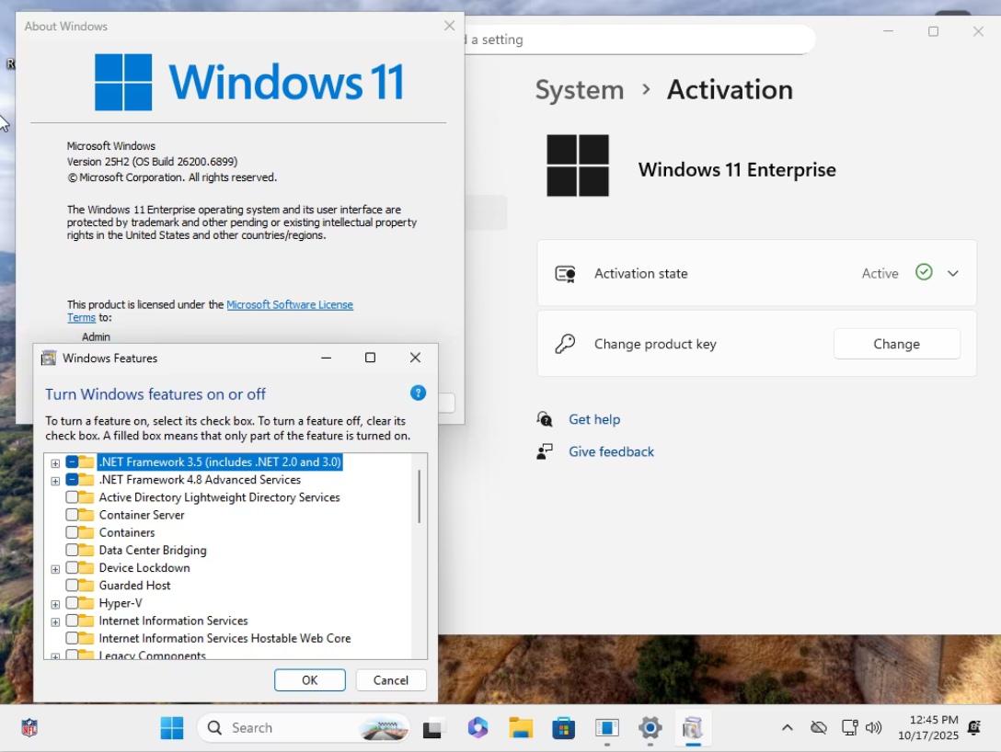Launch Microsoft Store from the taskbar
Image resolution: width=1001 pixels, height=752 pixels.
[563, 728]
